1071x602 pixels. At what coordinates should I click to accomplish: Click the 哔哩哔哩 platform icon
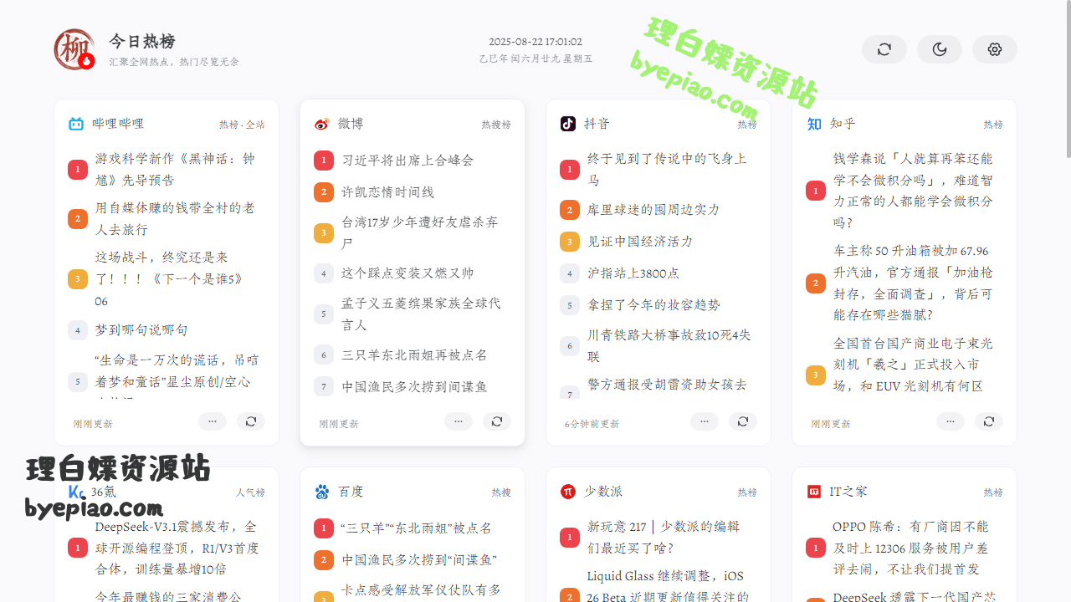pos(76,124)
